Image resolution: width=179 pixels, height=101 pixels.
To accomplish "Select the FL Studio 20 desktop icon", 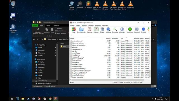I will (89, 4).
